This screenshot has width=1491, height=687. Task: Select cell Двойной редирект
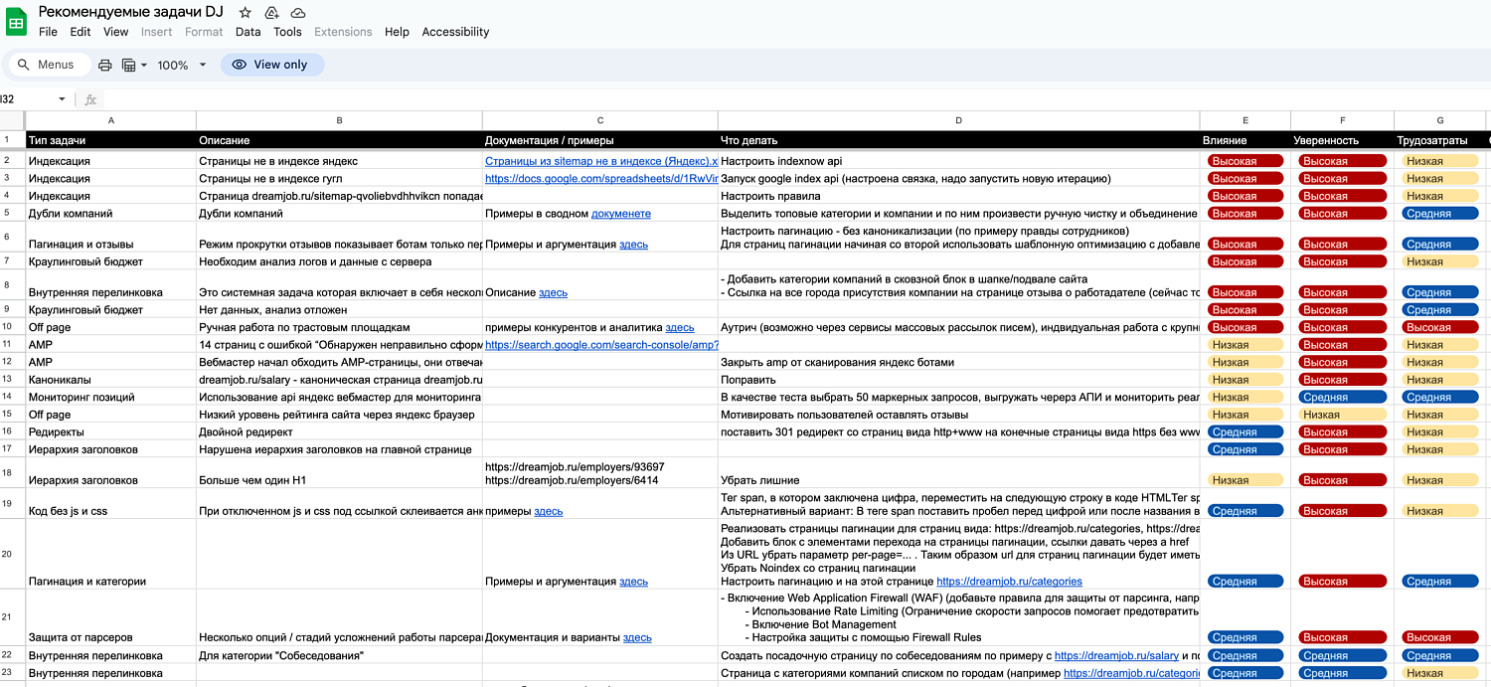pos(339,432)
